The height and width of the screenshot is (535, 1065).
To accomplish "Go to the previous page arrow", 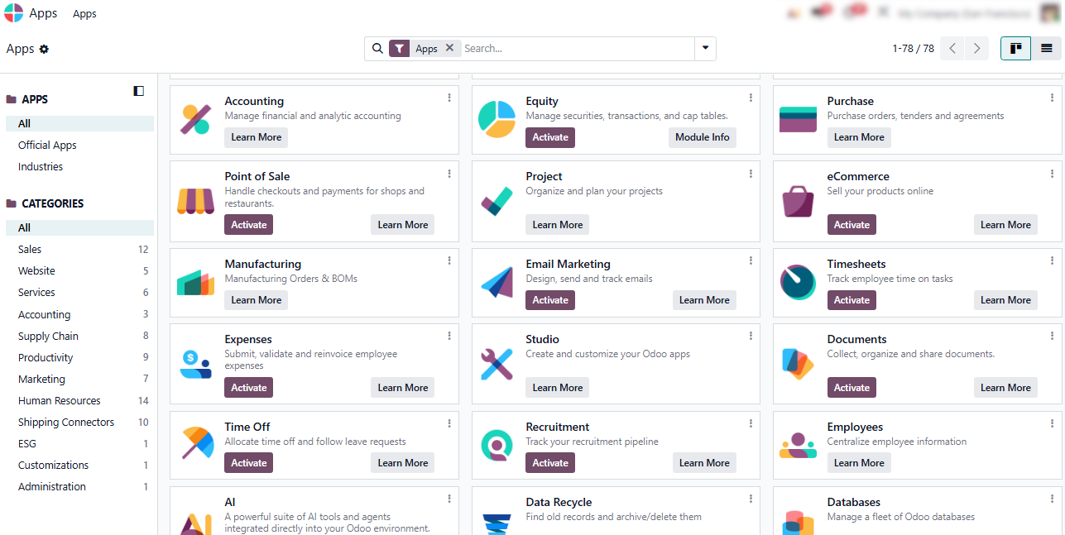I will [953, 49].
